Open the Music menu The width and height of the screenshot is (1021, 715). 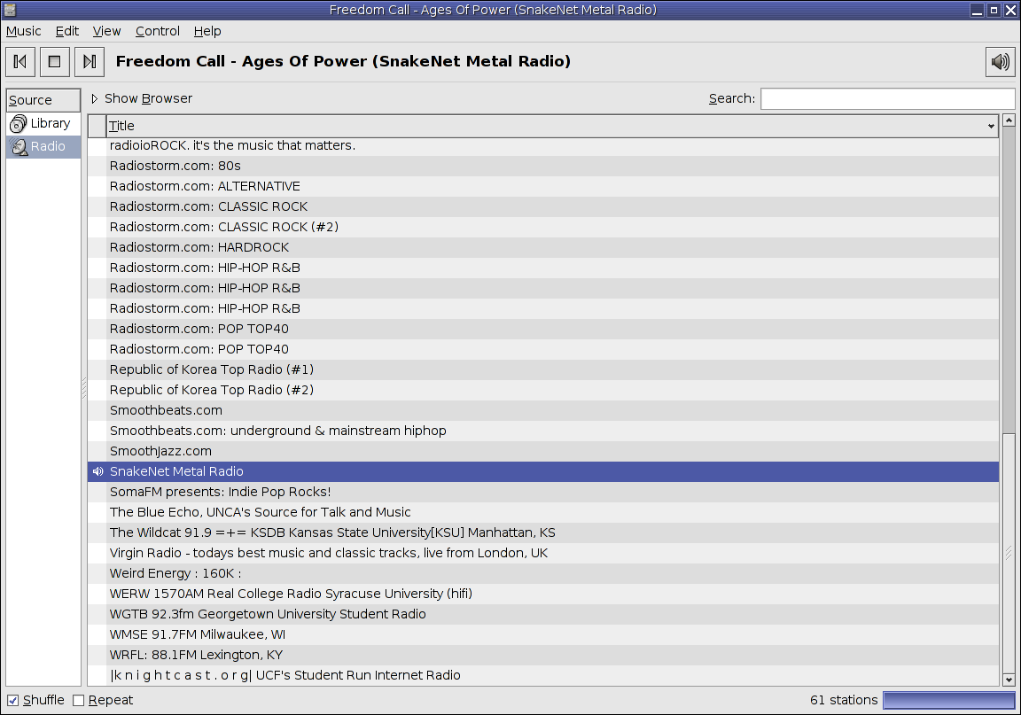23,31
